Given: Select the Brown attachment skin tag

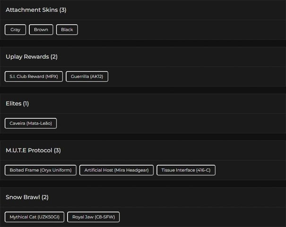Looking at the screenshot, I should click(41, 30).
